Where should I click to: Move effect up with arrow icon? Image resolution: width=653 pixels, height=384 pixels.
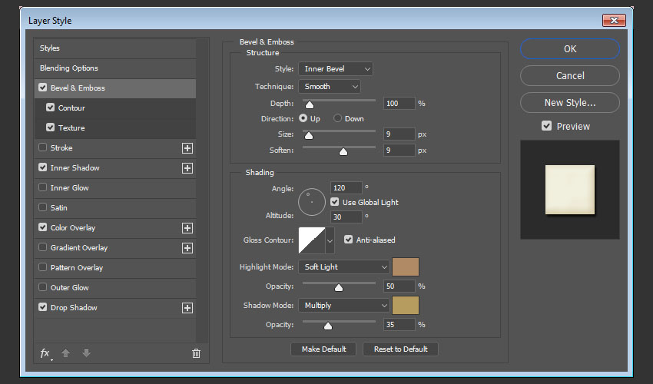pos(66,353)
